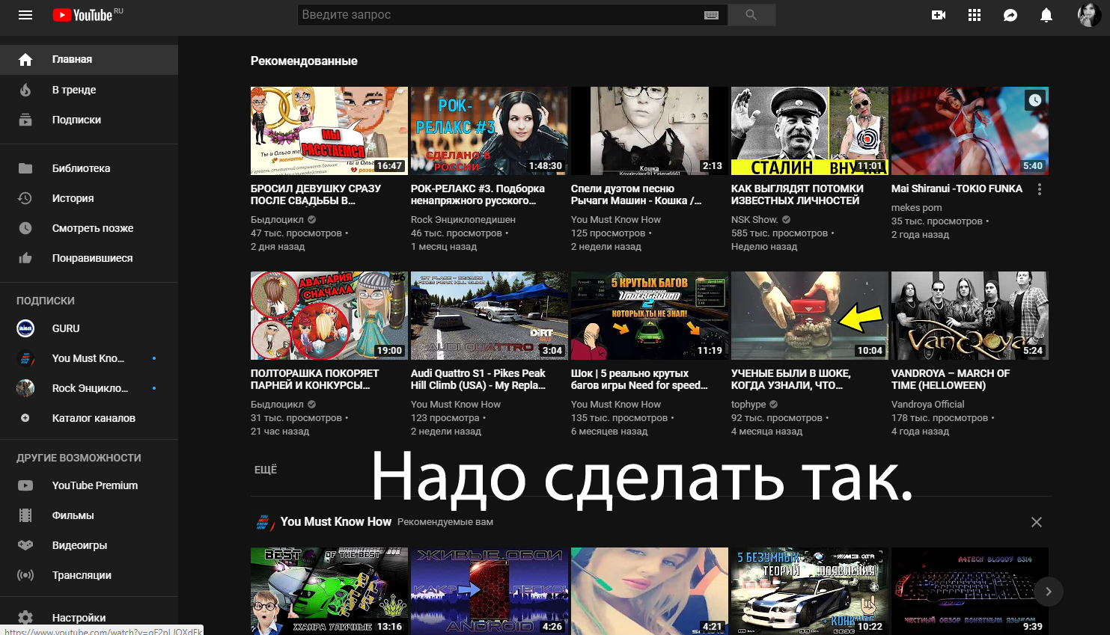This screenshot has height=635, width=1110.
Task: Click the Библиотека folder icon
Action: click(x=25, y=168)
